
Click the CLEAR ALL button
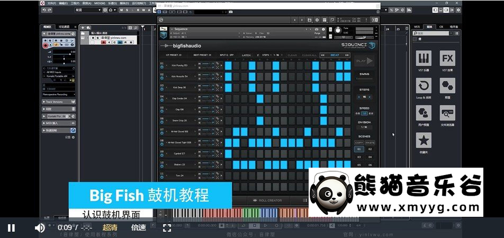tap(310, 55)
